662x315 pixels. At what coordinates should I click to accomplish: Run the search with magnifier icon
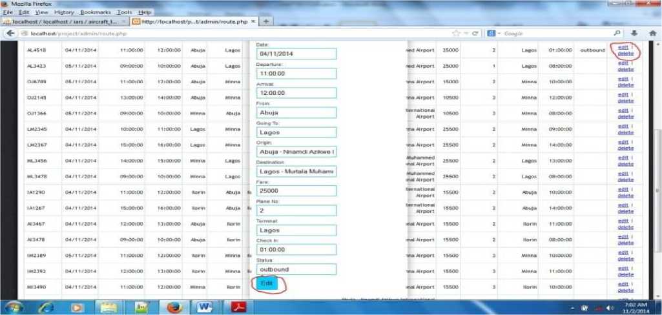point(617,34)
